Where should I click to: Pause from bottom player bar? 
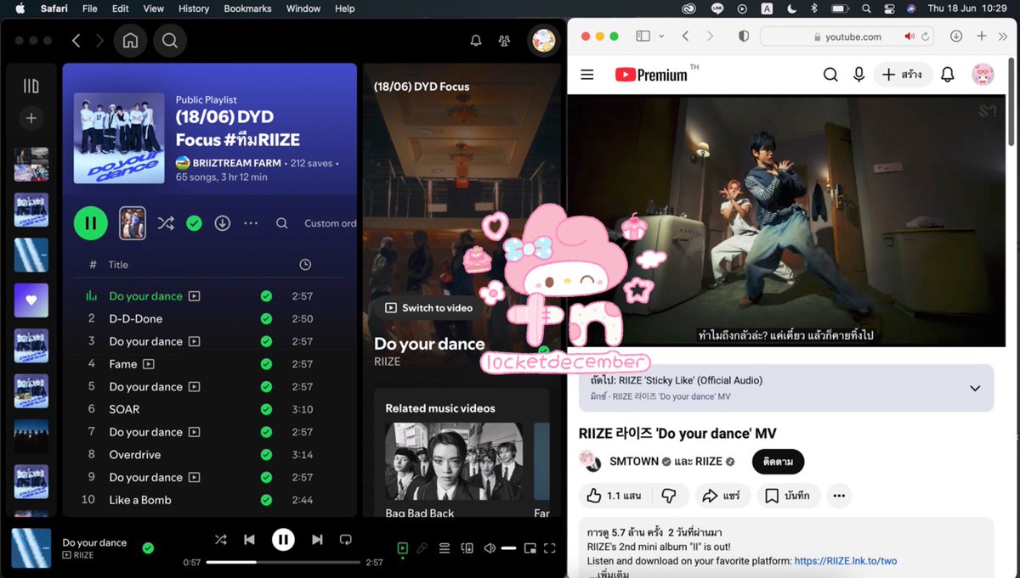click(x=283, y=539)
